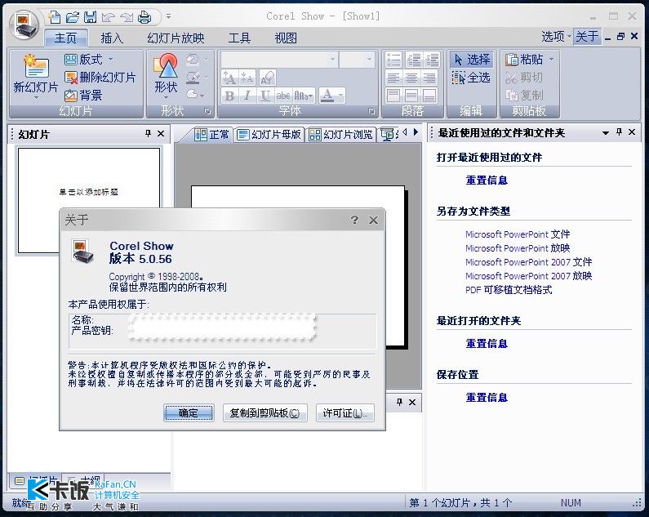Create a new document from the quick access toolbar
The width and height of the screenshot is (649, 517).
[x=54, y=17]
